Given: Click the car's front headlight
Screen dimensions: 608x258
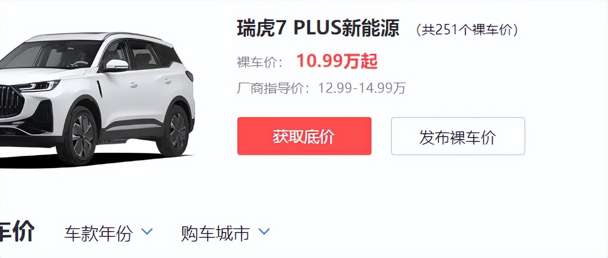Looking at the screenshot, I should (x=38, y=86).
